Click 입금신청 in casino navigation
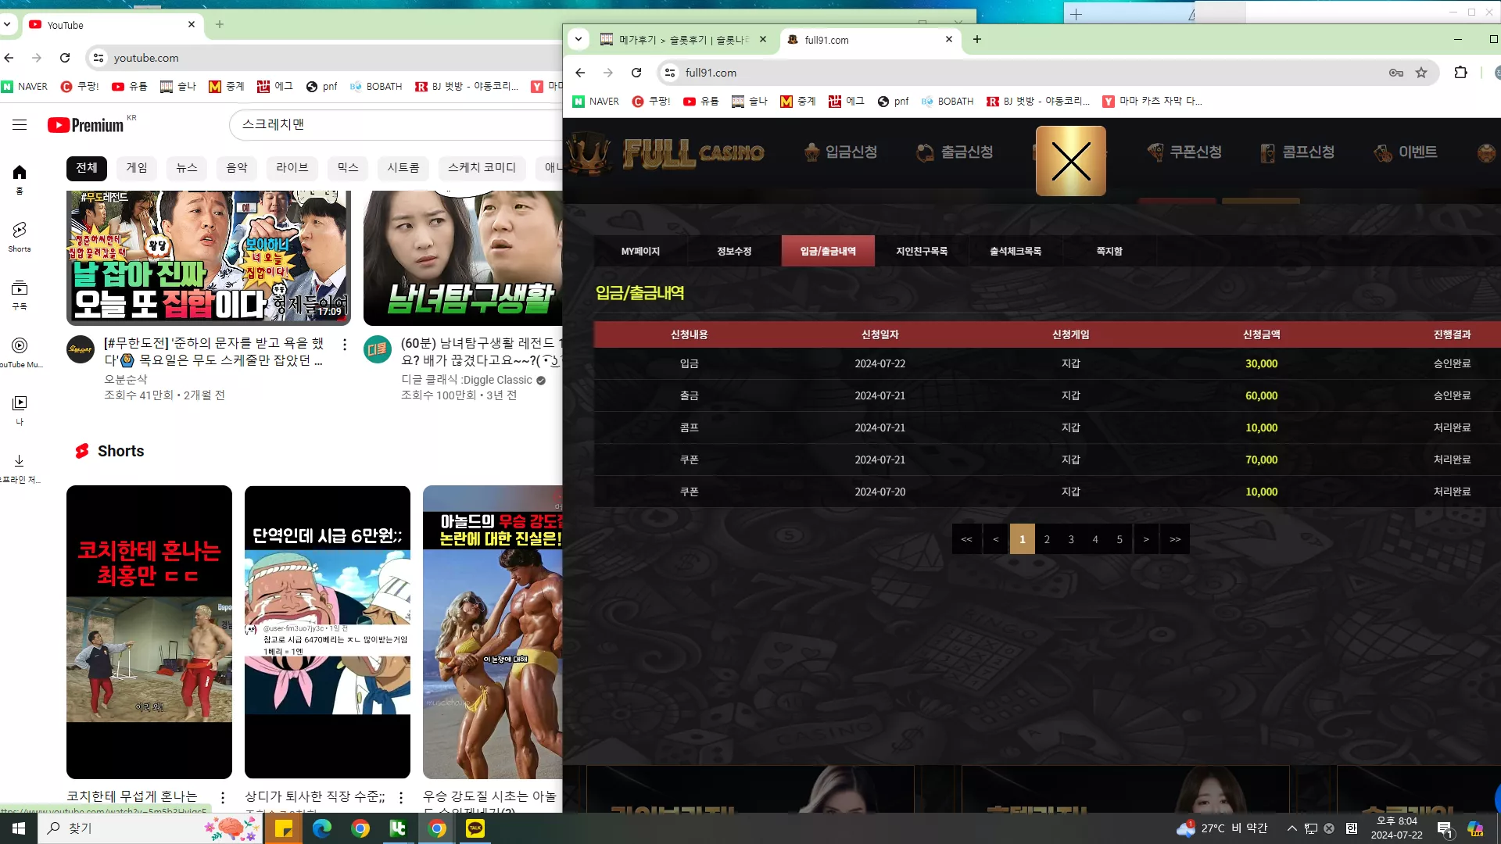The image size is (1501, 844). (x=841, y=152)
